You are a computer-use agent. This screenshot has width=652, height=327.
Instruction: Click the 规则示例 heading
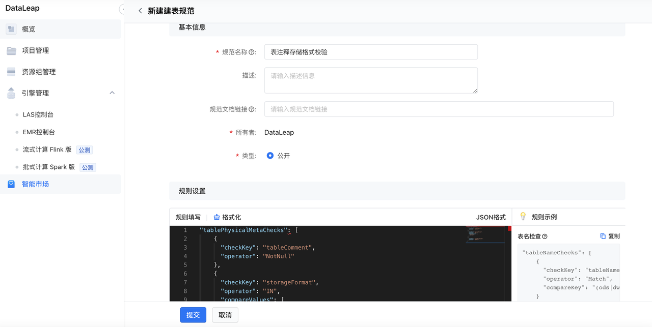(x=544, y=217)
